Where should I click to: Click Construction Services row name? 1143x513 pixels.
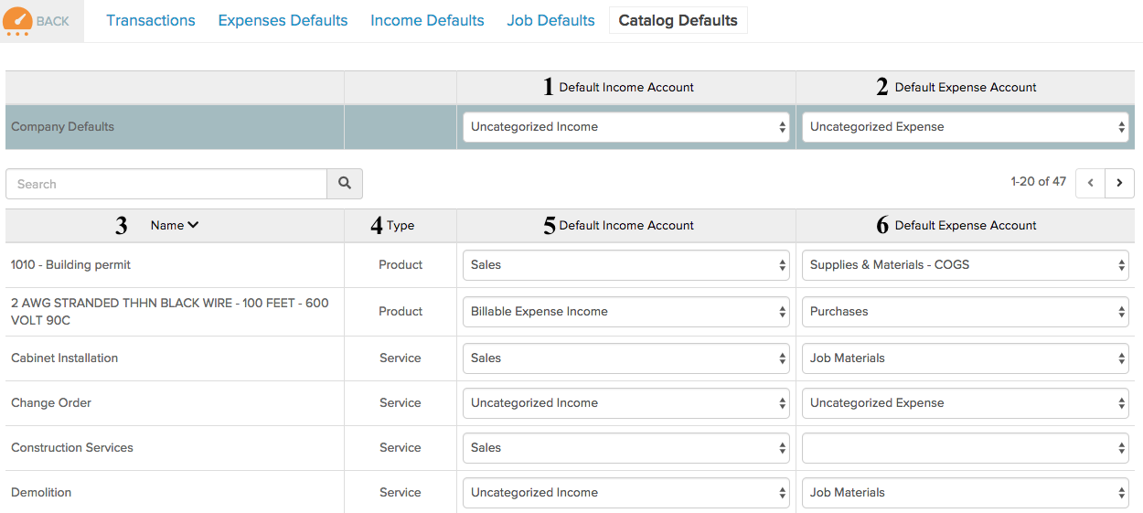point(72,448)
